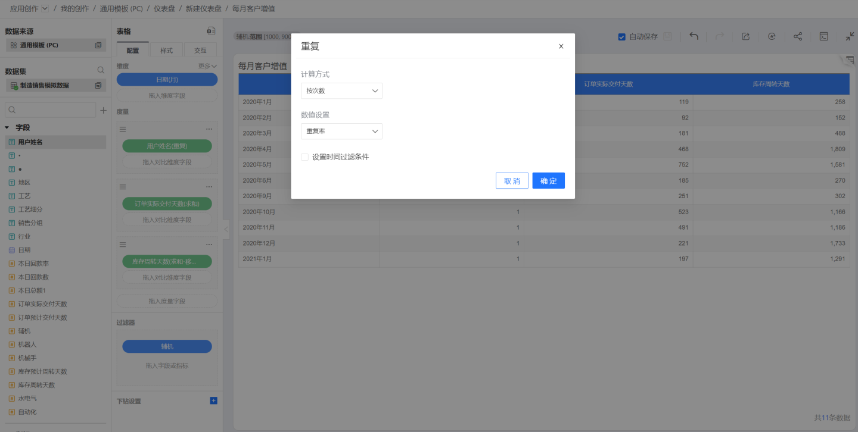
Task: Click the field search input box
Action: (51, 110)
